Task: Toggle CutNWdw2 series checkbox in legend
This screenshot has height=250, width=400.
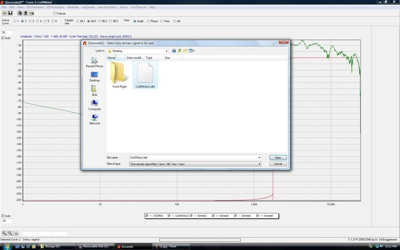Action: click(x=169, y=216)
